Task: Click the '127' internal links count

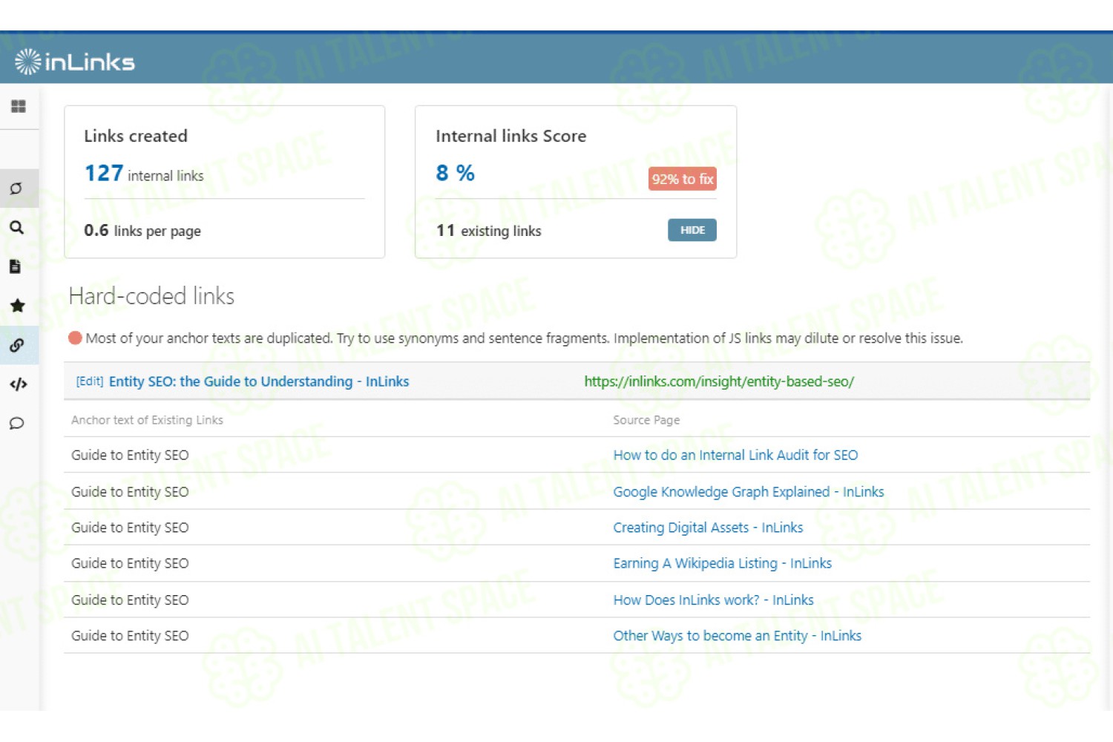Action: pos(104,173)
